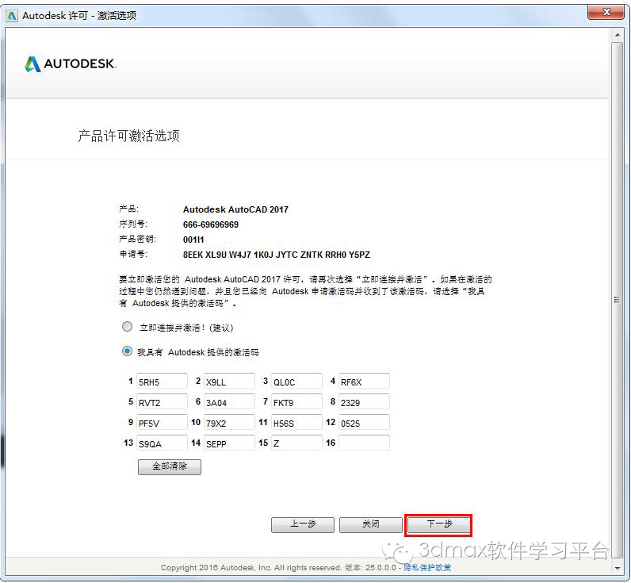Click activation code field 8 containing 2329
This screenshot has width=631, height=583.
click(364, 402)
